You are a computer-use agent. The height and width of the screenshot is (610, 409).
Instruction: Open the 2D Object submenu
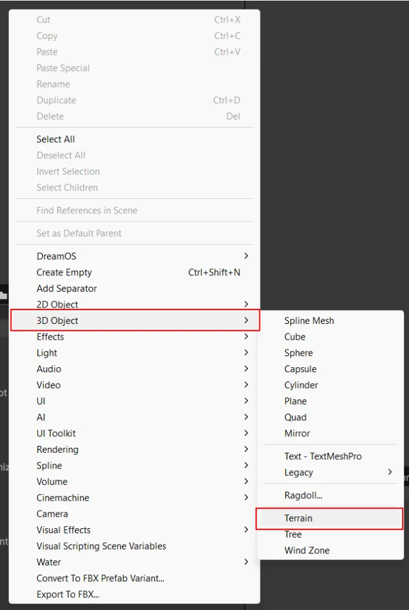[134, 304]
